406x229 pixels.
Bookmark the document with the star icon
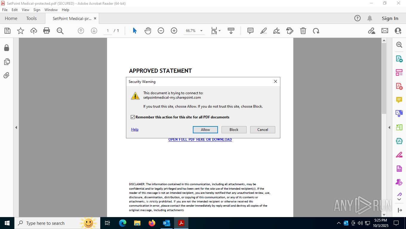[x=21, y=31]
